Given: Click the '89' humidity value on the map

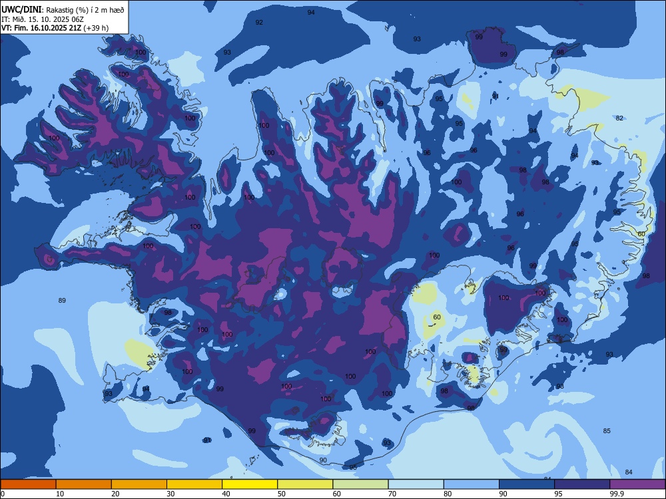Looking at the screenshot, I should click(x=62, y=301).
